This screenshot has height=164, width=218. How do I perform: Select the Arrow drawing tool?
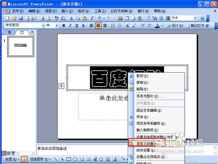point(62,159)
